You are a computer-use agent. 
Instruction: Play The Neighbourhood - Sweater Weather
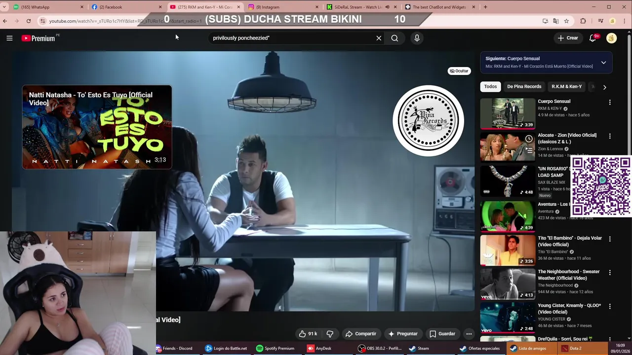point(508,284)
